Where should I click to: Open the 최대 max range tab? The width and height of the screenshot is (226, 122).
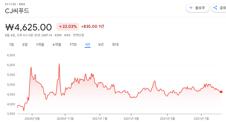coord(115,44)
